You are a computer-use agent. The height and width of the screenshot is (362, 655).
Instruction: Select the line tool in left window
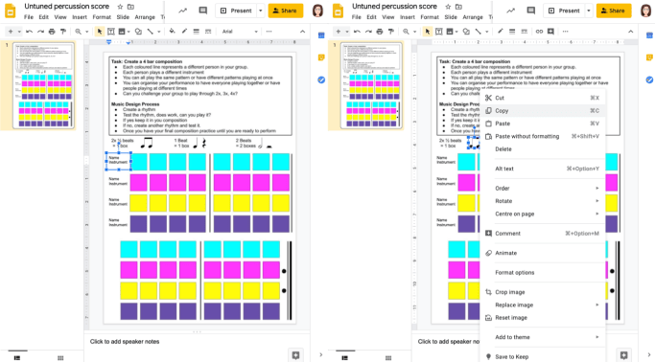150,32
